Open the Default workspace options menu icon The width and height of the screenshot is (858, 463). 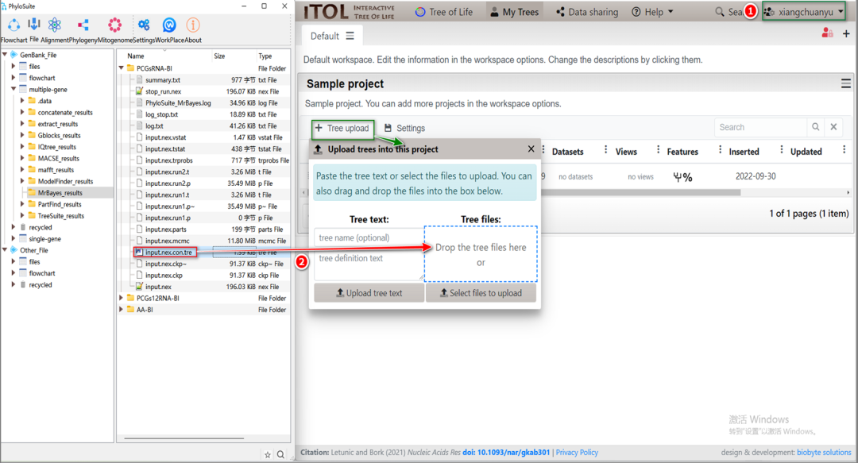pyautogui.click(x=350, y=36)
